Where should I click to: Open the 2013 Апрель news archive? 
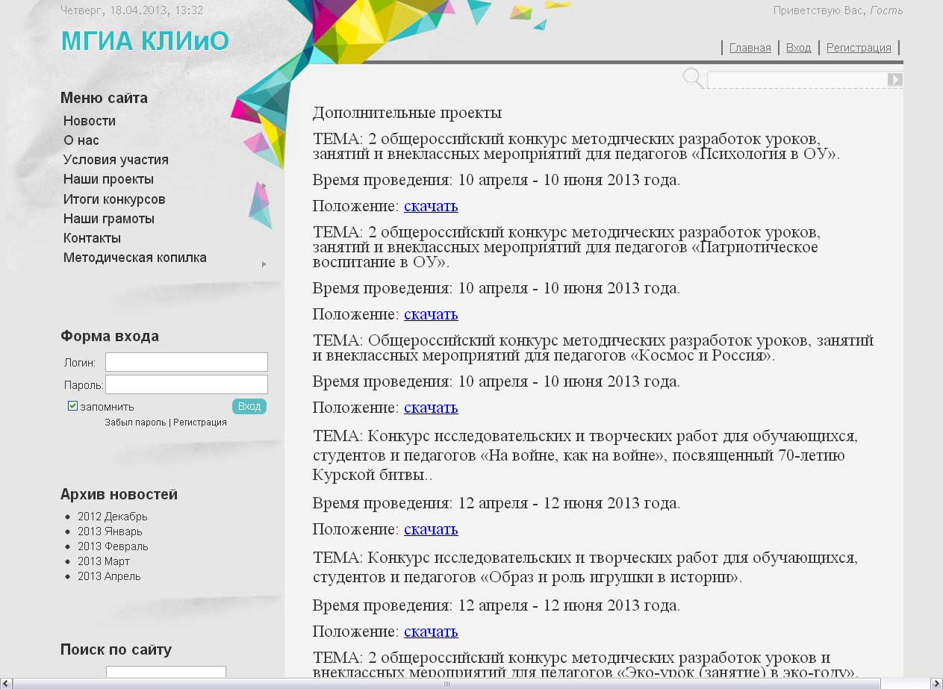pyautogui.click(x=109, y=576)
